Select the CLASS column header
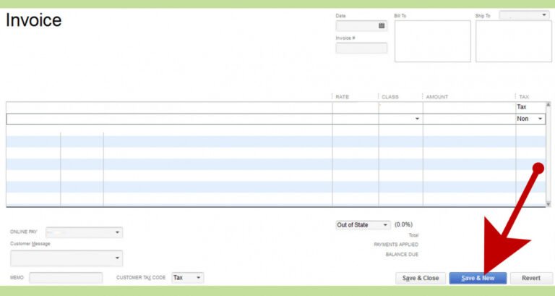555x296 pixels. tap(390, 96)
